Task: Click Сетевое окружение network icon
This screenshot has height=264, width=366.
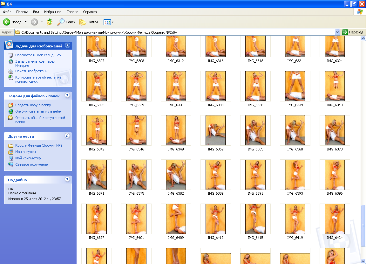Action: click(x=11, y=164)
